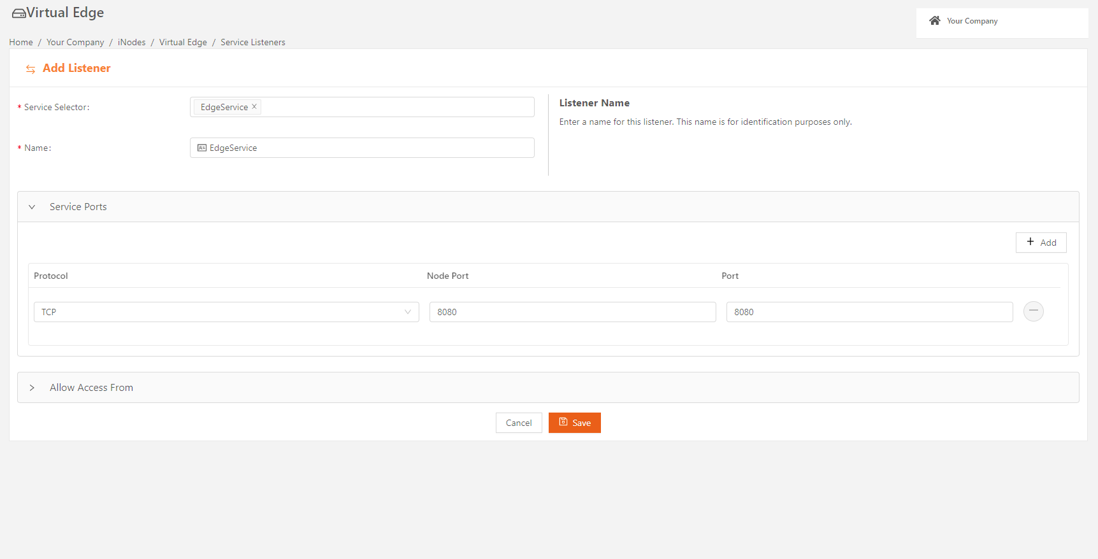Open Virtual Edge breadcrumb link
Image resolution: width=1098 pixels, height=559 pixels.
[x=183, y=42]
